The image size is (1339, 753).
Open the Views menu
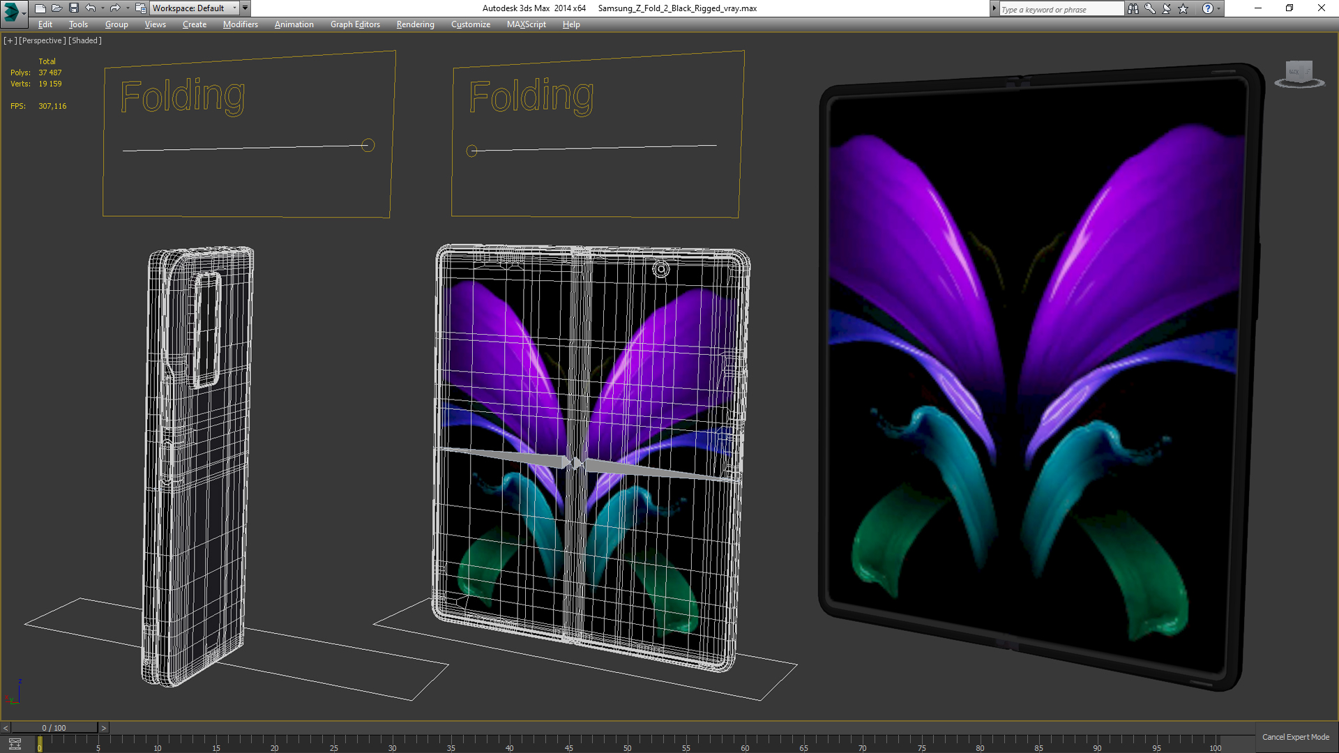tap(155, 24)
